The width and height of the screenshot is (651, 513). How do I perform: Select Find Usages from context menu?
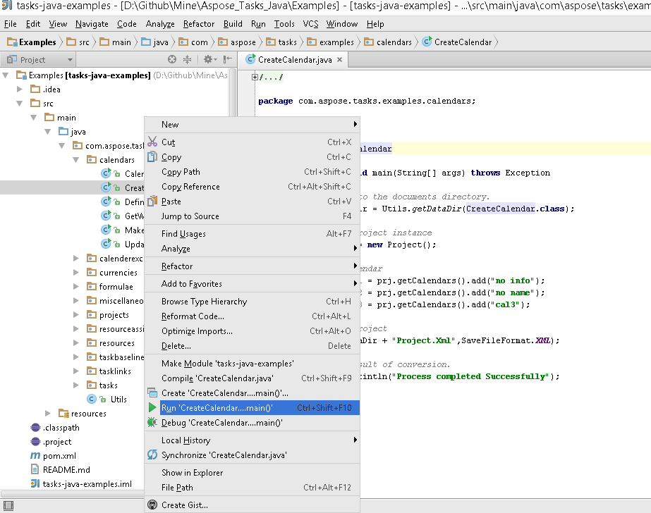click(x=183, y=234)
